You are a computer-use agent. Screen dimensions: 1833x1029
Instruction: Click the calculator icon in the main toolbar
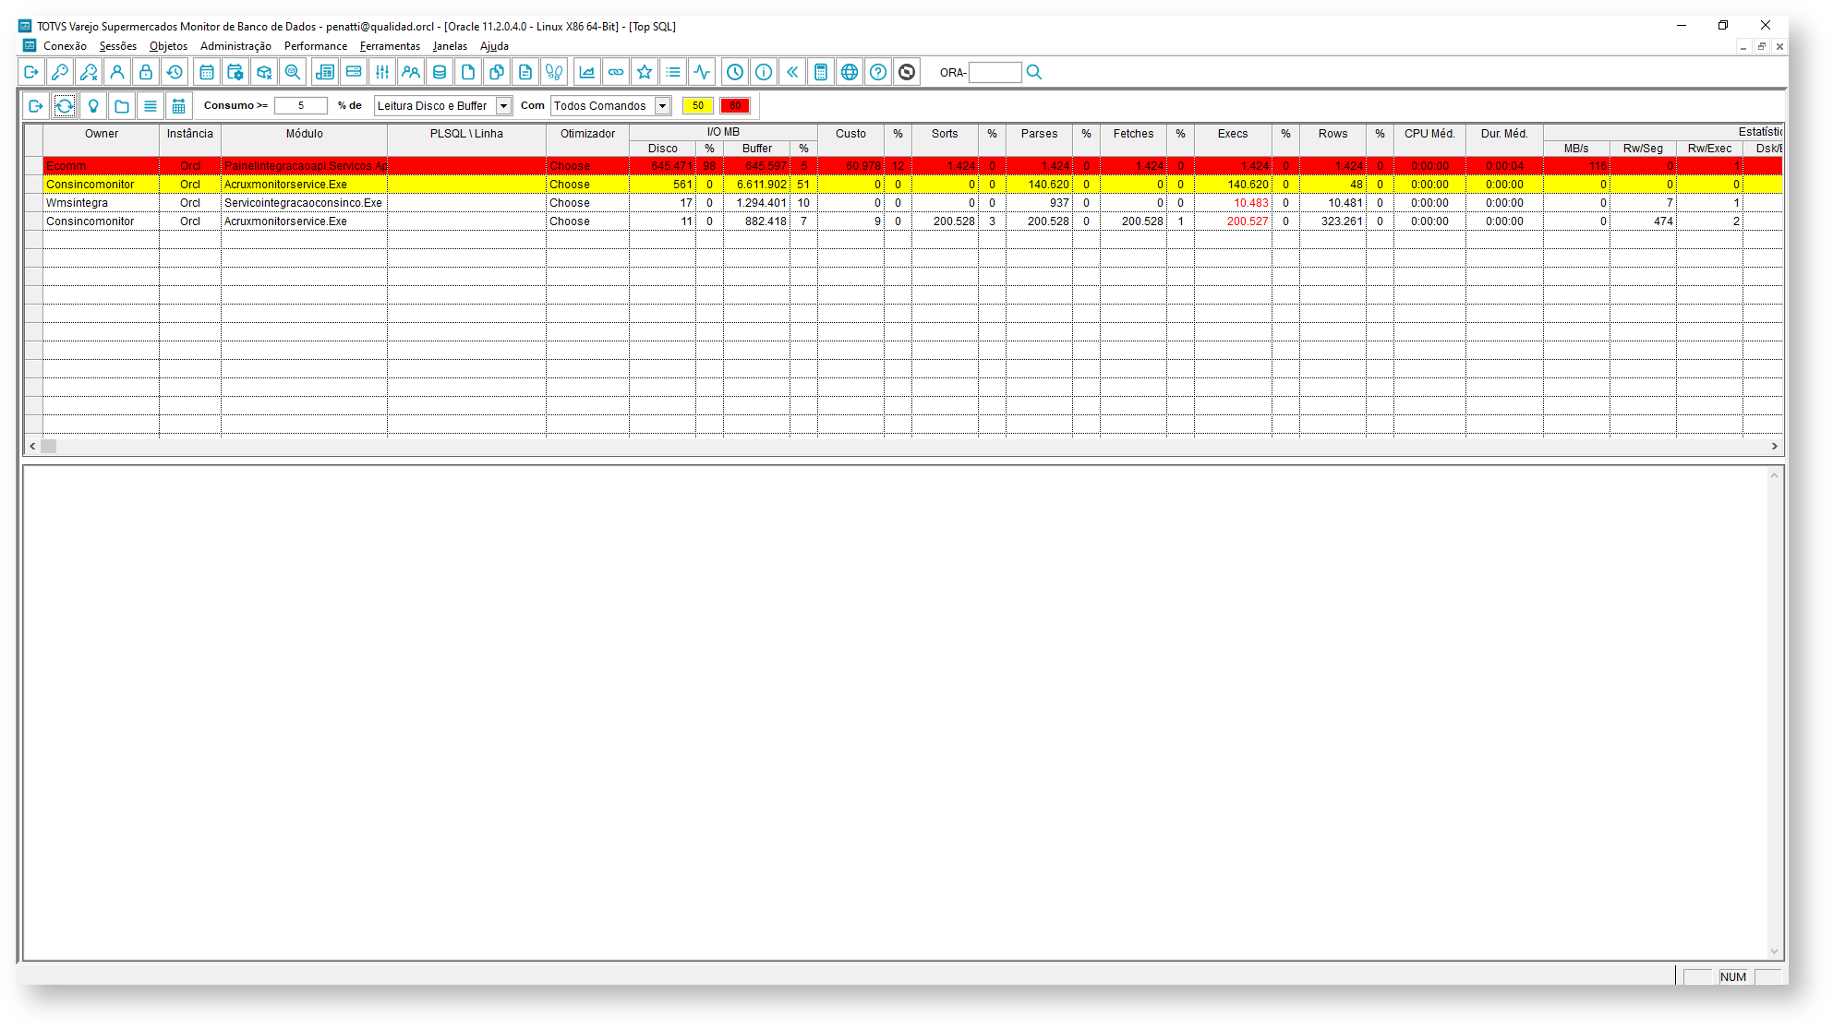point(821,72)
